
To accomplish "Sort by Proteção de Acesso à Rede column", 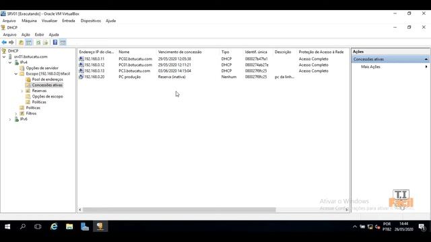I will (x=322, y=52).
